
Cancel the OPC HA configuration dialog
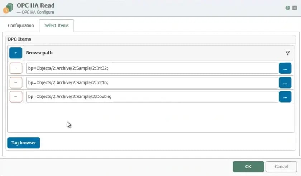coord(281,167)
